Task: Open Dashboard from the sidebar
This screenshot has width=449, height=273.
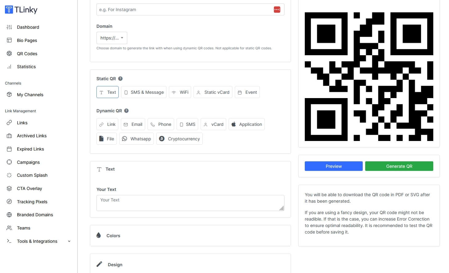Action: coord(28,27)
